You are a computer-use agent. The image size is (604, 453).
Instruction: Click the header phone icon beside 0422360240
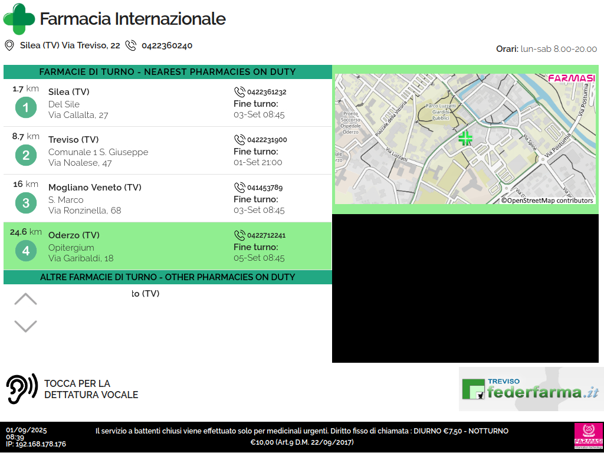(130, 45)
